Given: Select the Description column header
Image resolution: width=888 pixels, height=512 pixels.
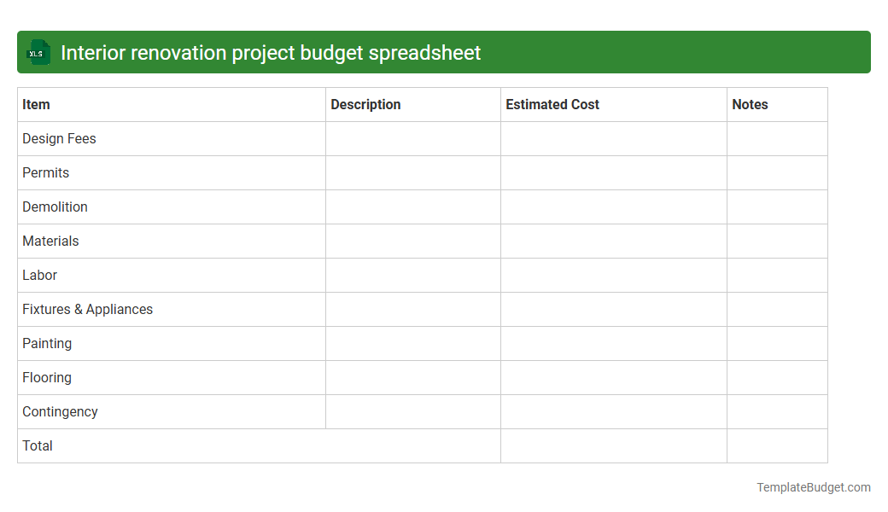Looking at the screenshot, I should coord(365,104).
